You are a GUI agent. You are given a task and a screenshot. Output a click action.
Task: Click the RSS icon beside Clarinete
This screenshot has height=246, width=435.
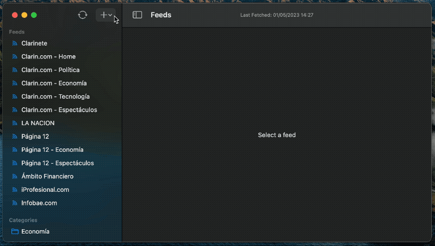[15, 43]
